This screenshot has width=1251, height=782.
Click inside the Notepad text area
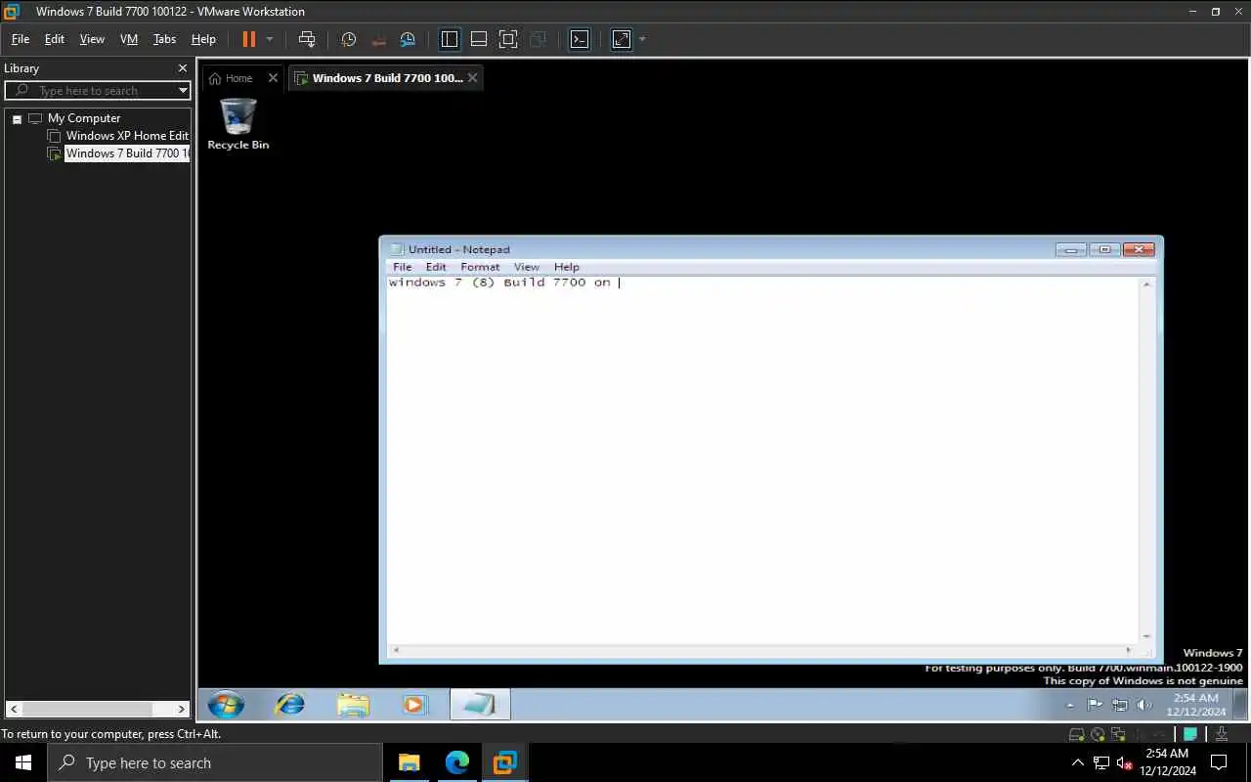pos(763,459)
